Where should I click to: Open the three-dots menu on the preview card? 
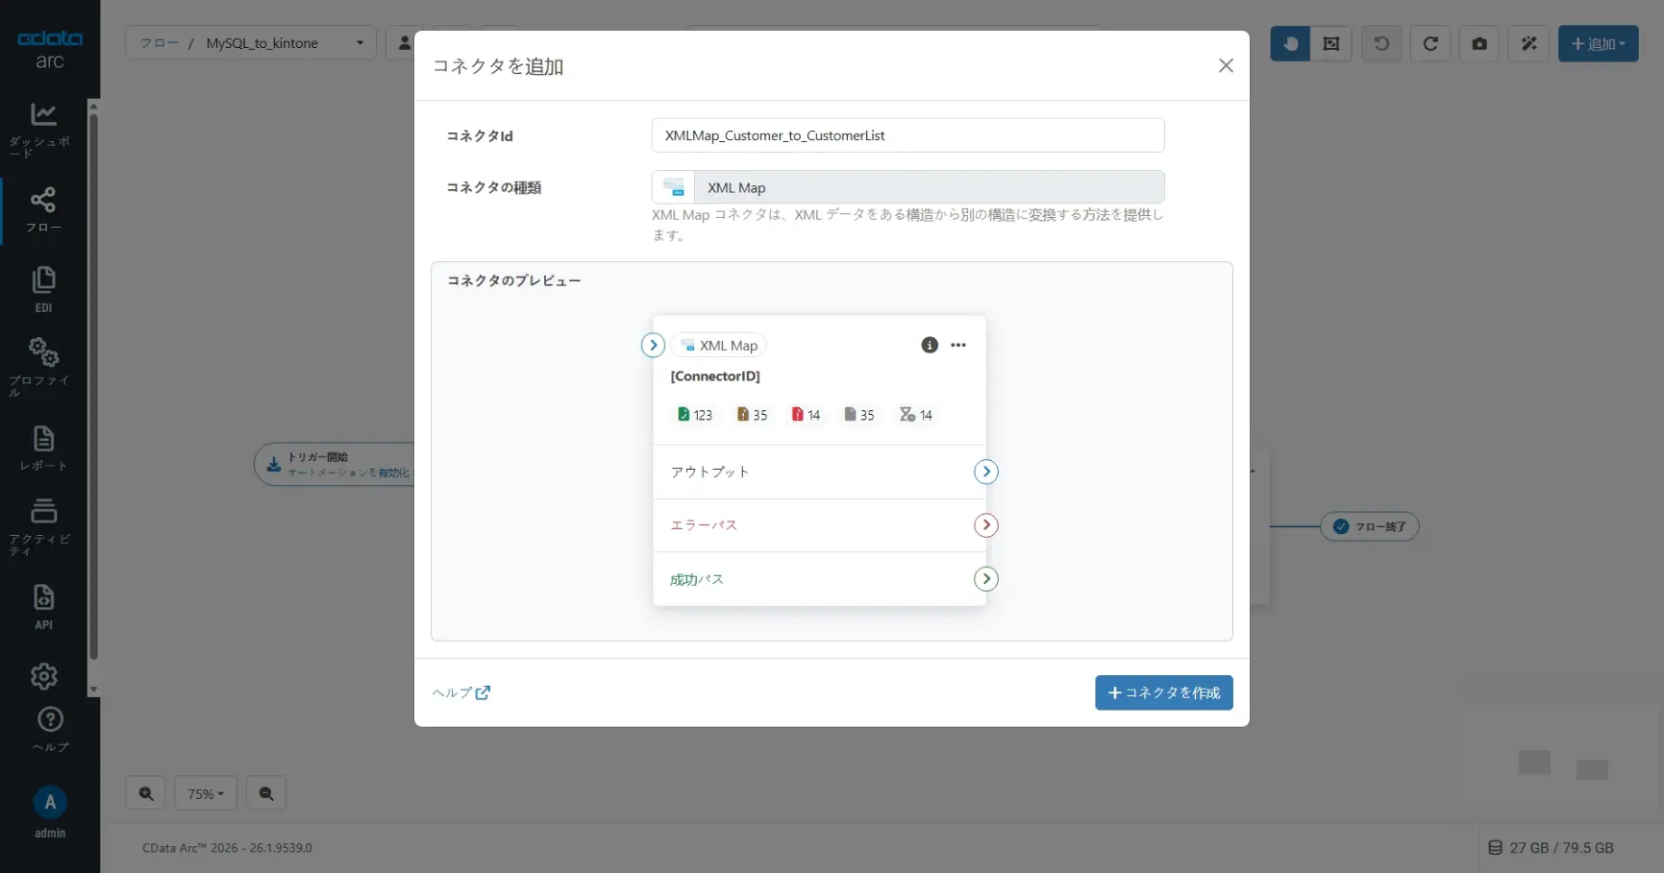click(x=958, y=345)
